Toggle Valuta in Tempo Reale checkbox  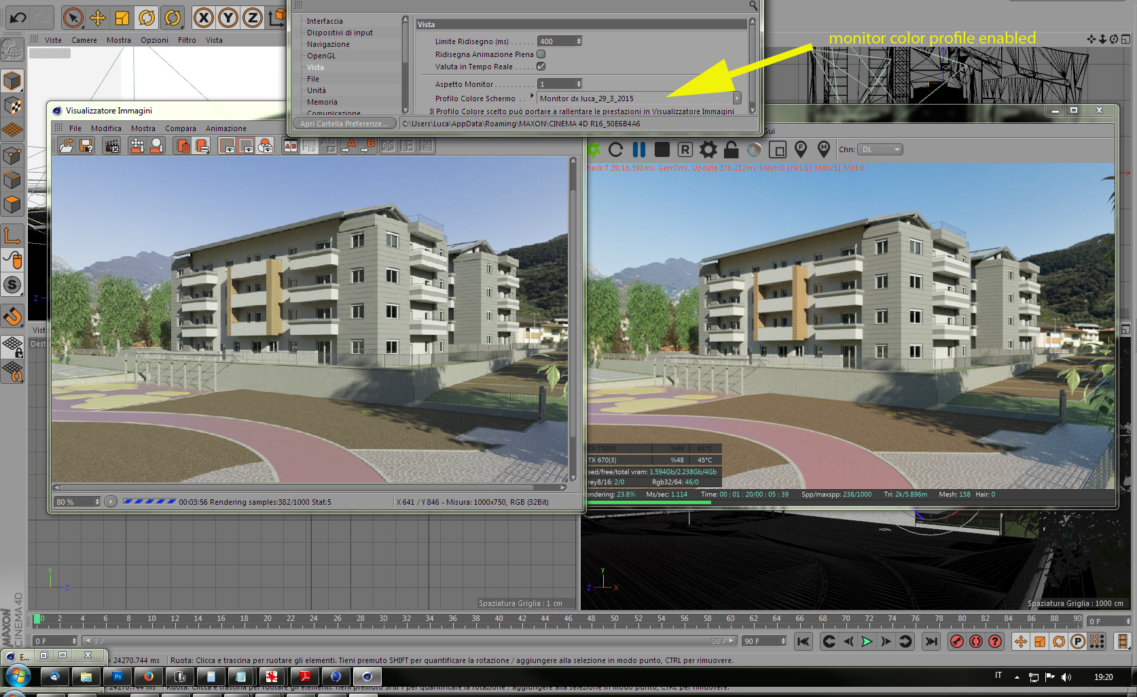541,67
